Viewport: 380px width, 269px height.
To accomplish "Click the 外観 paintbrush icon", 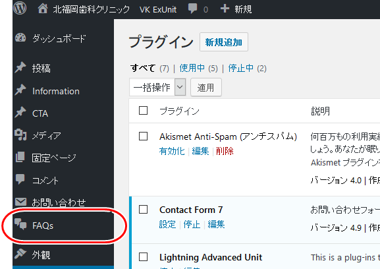I will coord(20,254).
